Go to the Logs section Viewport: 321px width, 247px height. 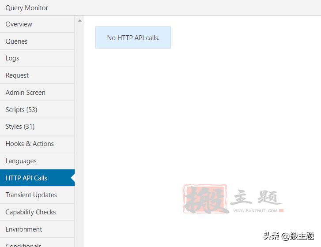click(12, 58)
